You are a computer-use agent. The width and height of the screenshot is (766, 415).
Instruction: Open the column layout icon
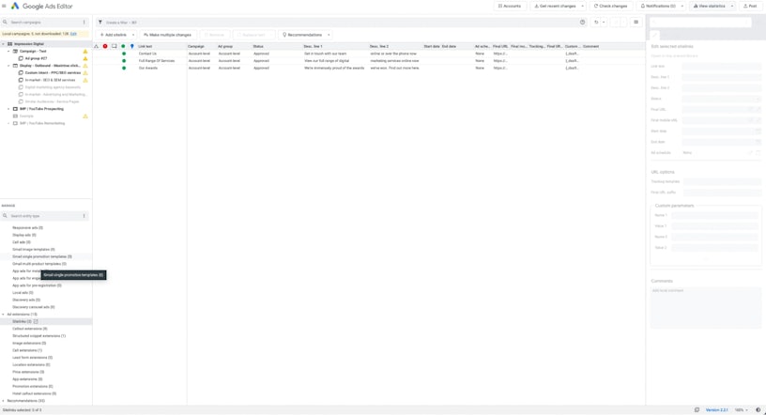[x=636, y=22]
